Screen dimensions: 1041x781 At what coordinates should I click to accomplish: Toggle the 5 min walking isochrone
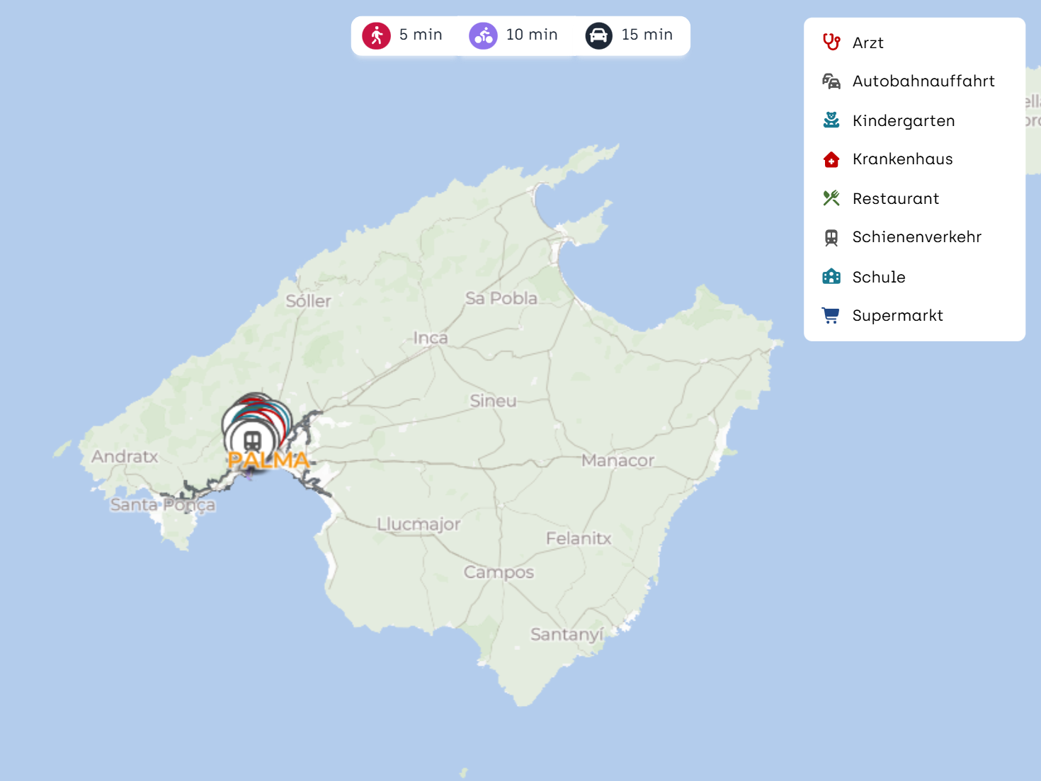[421, 35]
